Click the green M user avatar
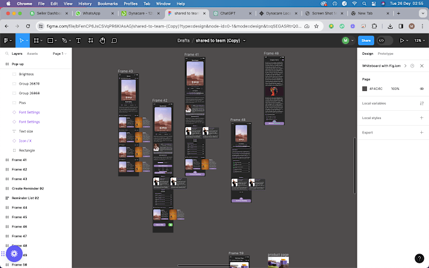 346,40
